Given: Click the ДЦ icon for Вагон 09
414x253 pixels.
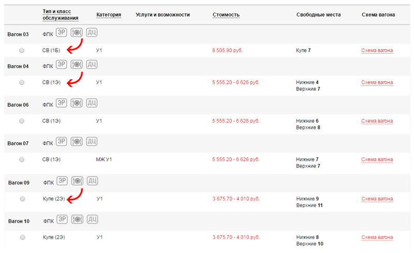Looking at the screenshot, I should 93,181.
